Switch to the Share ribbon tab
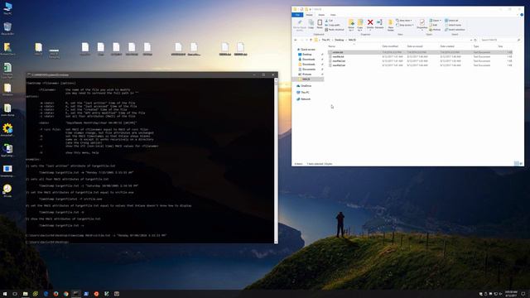 click(x=321, y=15)
